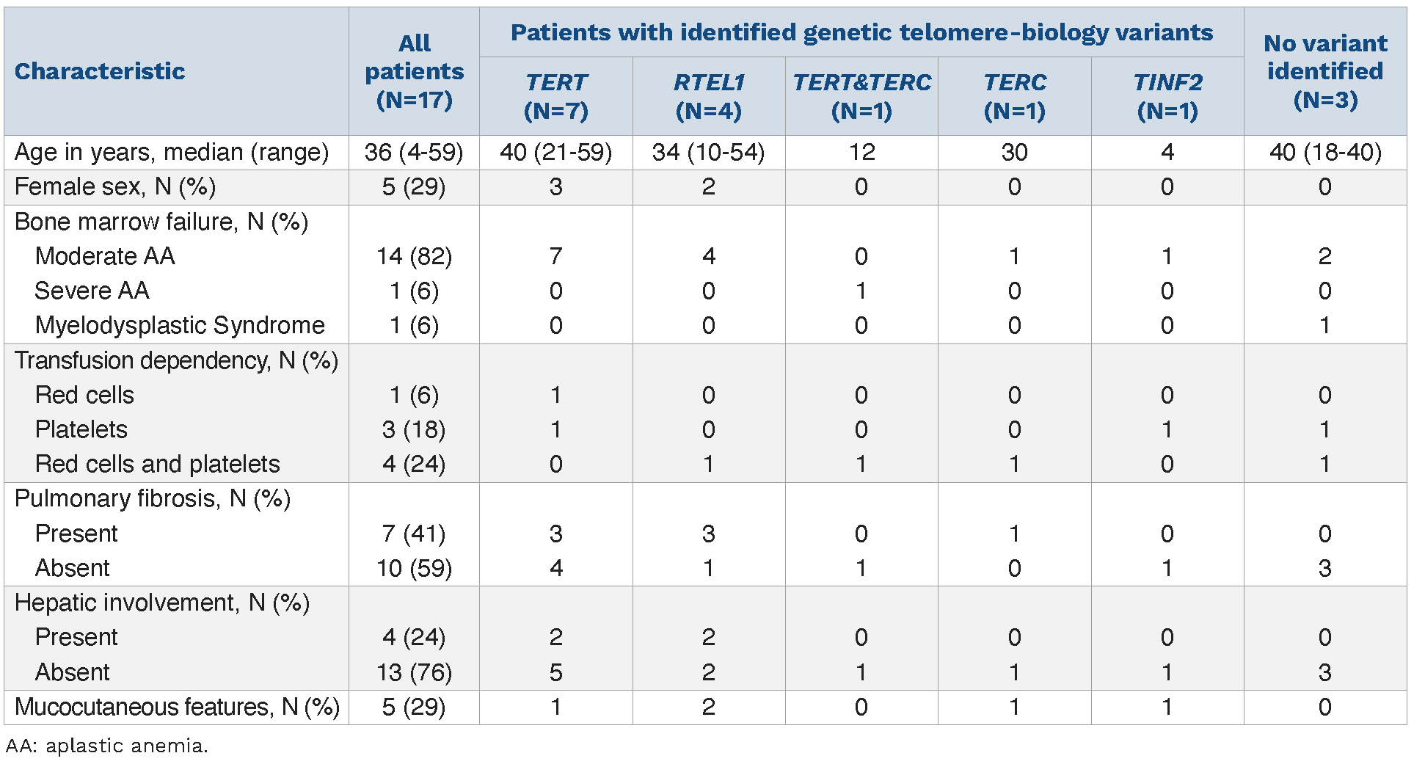This screenshot has height=764, width=1414.
Task: Click the Female sex, N (%) row label
Action: point(115,187)
